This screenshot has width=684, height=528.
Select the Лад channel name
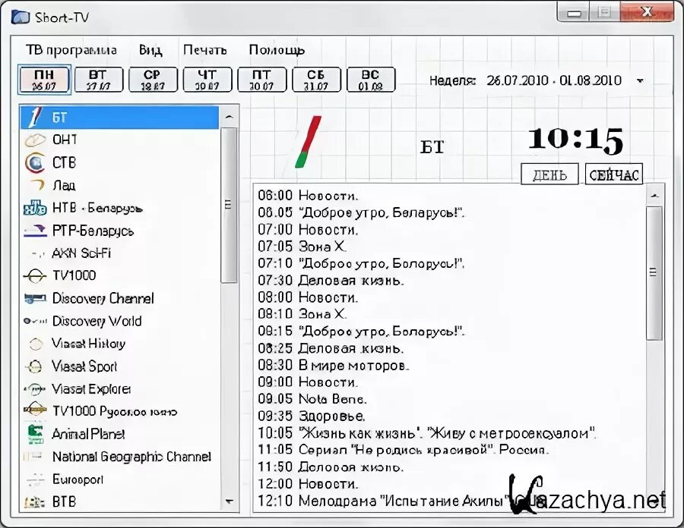64,185
